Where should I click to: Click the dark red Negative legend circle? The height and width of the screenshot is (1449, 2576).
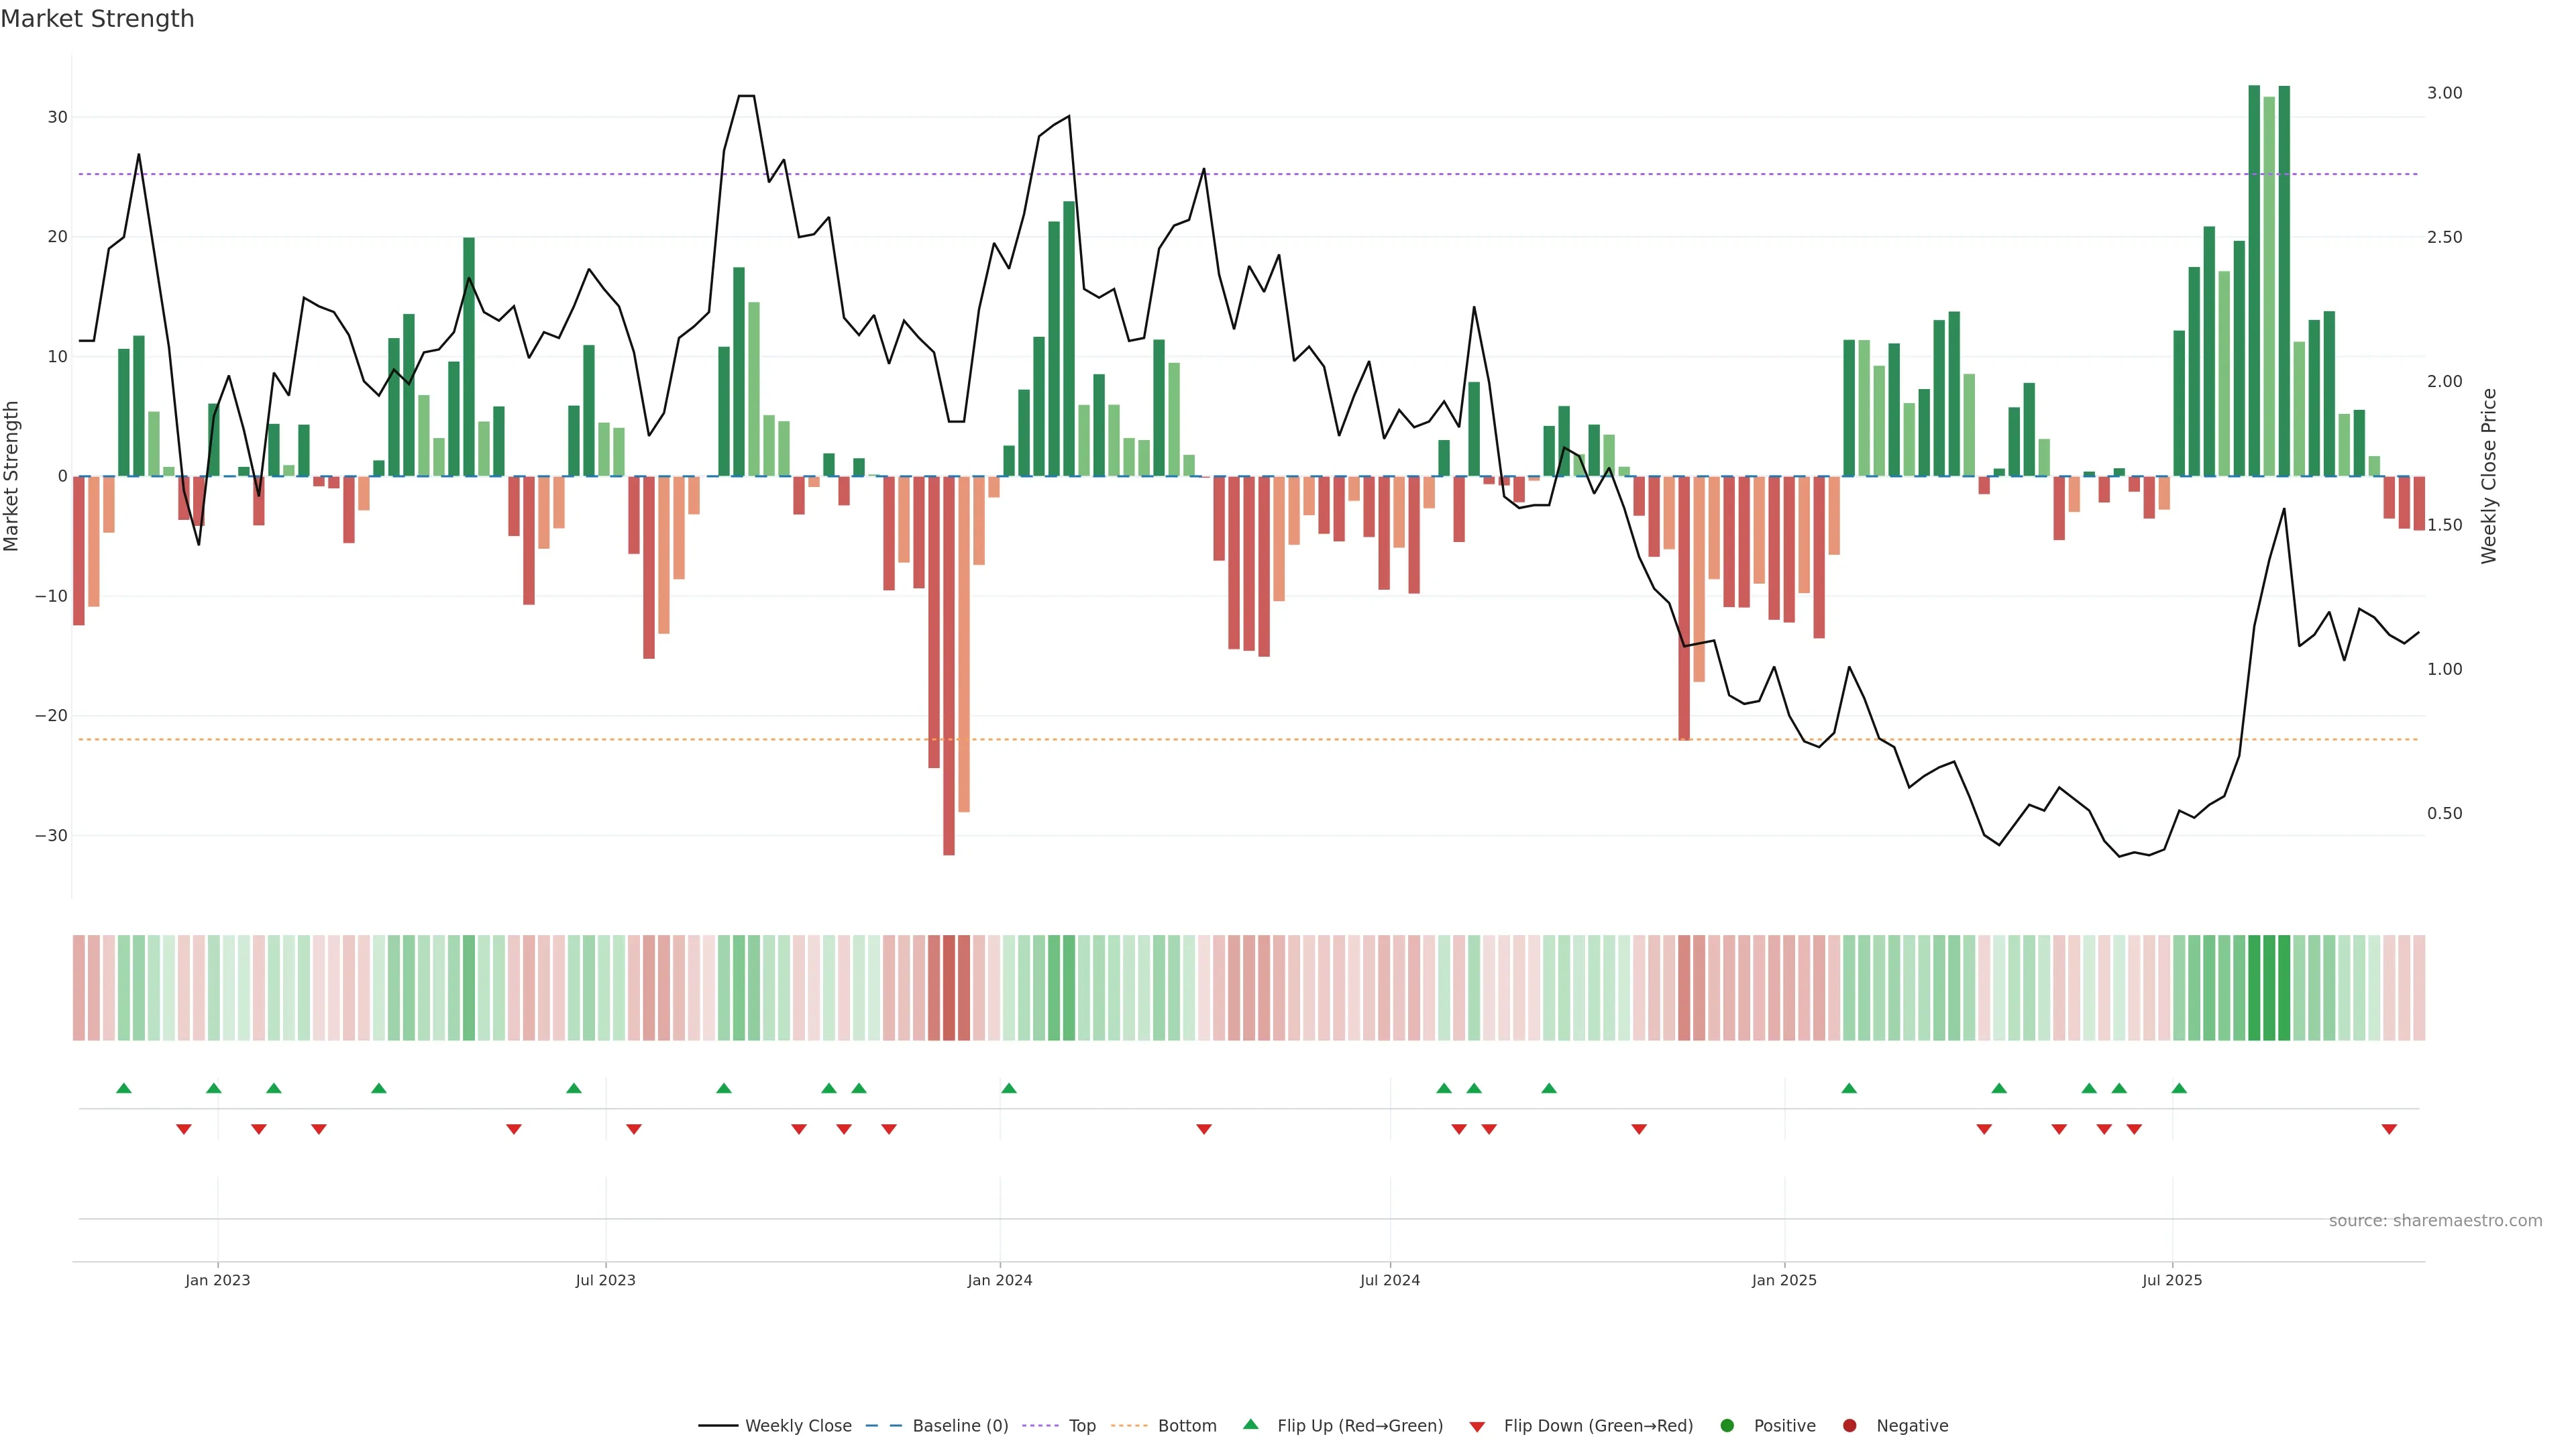point(1849,1425)
